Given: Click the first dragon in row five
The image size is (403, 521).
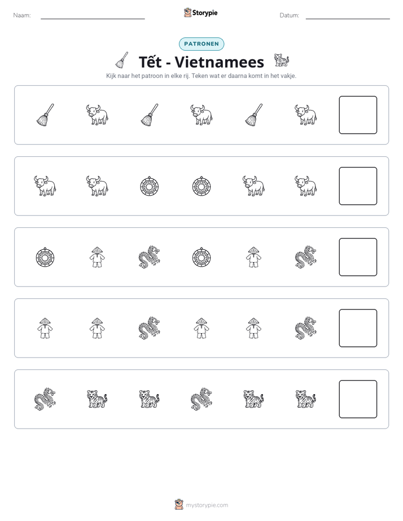Looking at the screenshot, I should click(45, 399).
